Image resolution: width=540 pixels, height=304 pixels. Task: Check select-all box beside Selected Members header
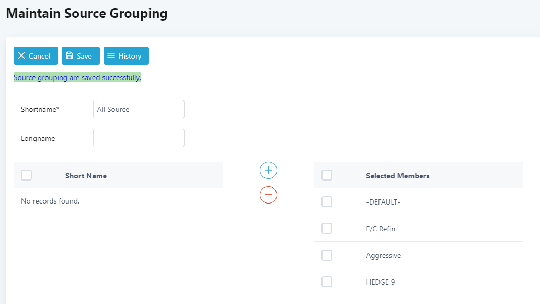(x=327, y=175)
